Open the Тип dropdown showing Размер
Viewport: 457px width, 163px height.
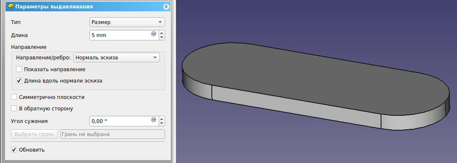[x=127, y=22]
